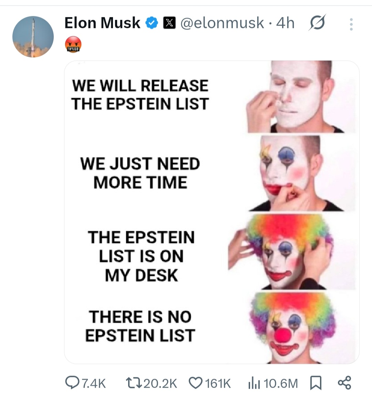Bookmark this post
This screenshot has height=398, width=372.
point(316,383)
